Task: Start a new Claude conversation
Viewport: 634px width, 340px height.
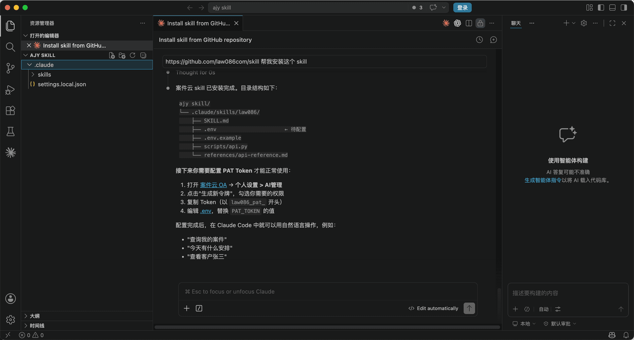Action: click(494, 40)
